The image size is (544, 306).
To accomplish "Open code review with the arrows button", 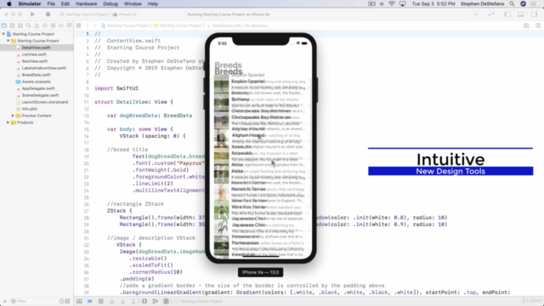I will pyautogui.click(x=491, y=14).
